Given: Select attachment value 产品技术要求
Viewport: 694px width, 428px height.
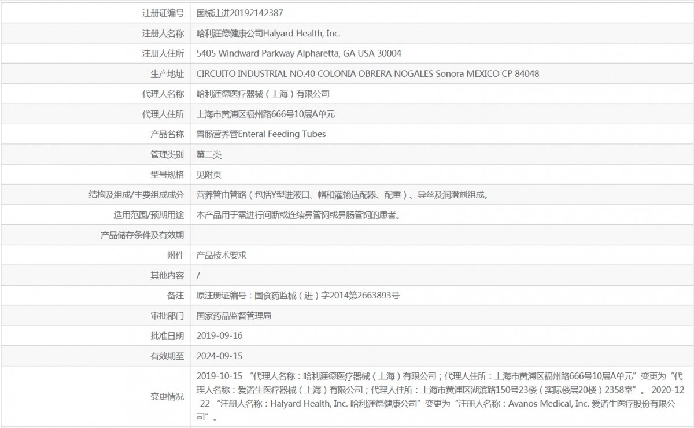Looking at the screenshot, I should pos(222,255).
